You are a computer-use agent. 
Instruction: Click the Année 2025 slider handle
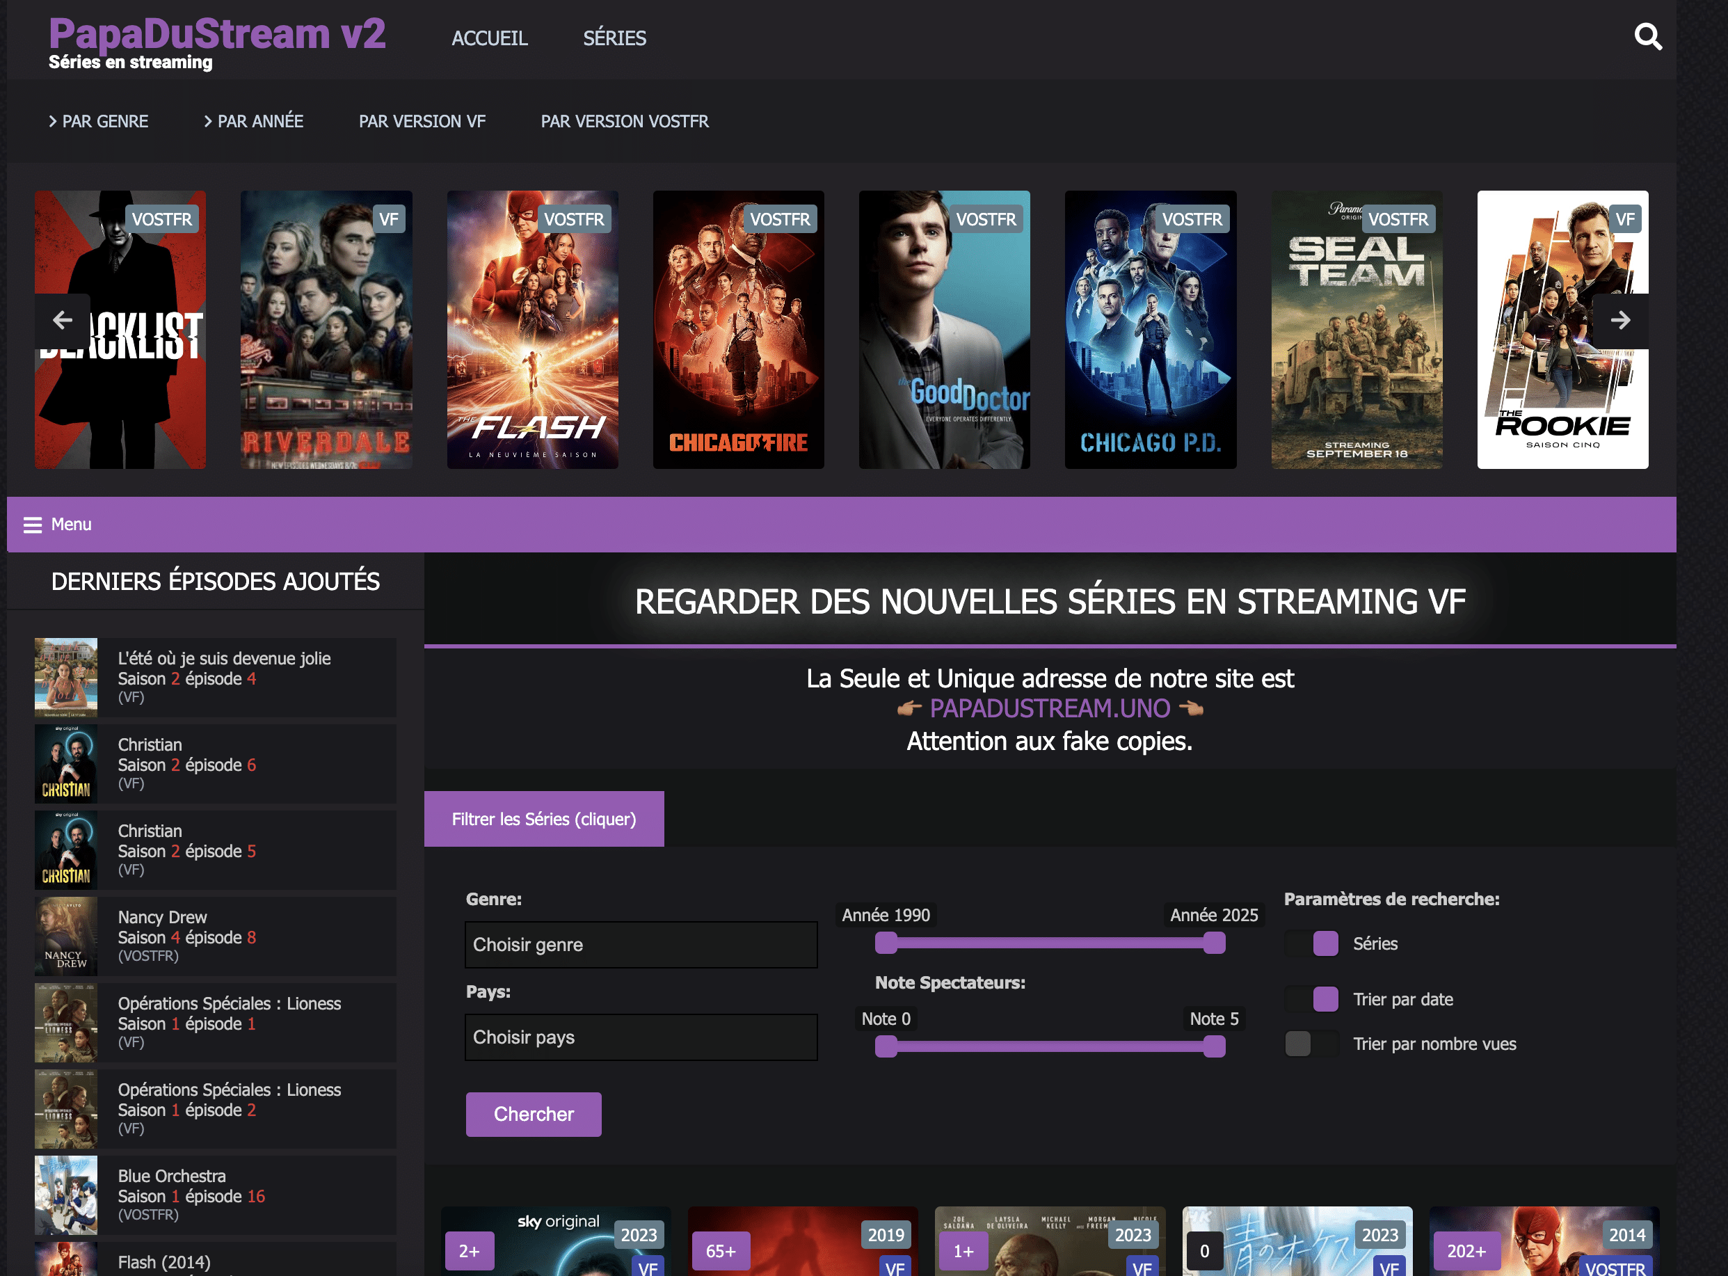pos(1214,943)
